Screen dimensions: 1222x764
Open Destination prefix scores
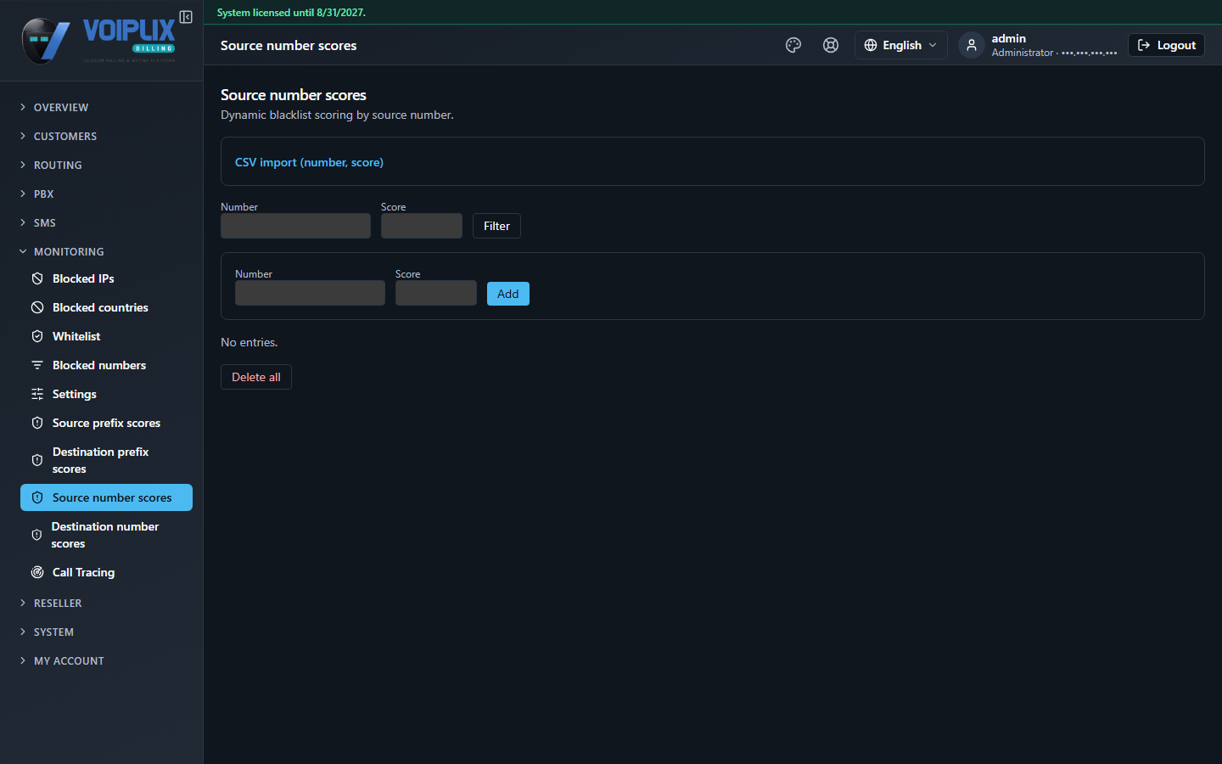(x=106, y=460)
